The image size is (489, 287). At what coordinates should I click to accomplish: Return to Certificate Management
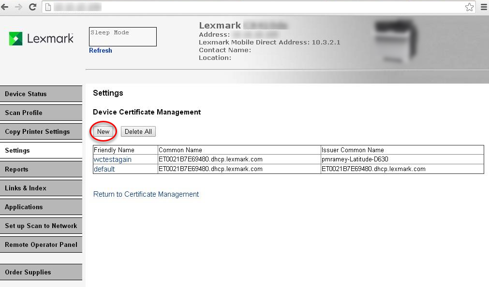pyautogui.click(x=146, y=194)
